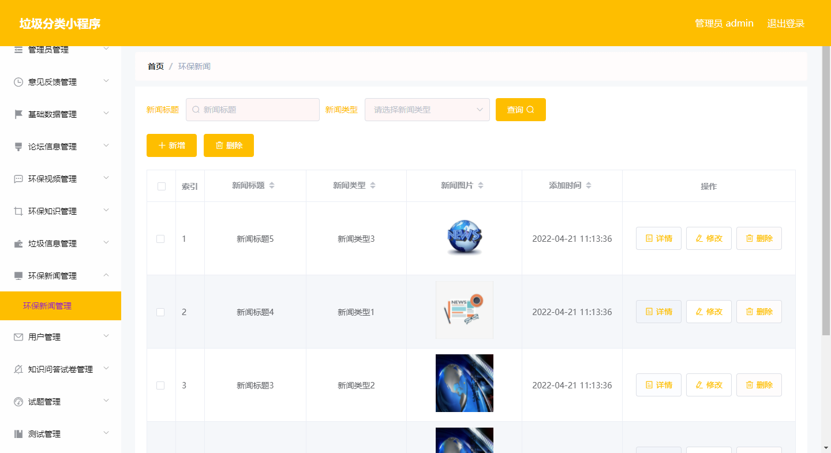Click into the 新闻标题 search field
Screen dimensions: 831x453
click(253, 109)
